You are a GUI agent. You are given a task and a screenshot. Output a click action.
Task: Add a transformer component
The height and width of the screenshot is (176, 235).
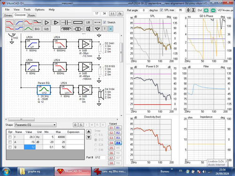pyautogui.click(x=78, y=29)
